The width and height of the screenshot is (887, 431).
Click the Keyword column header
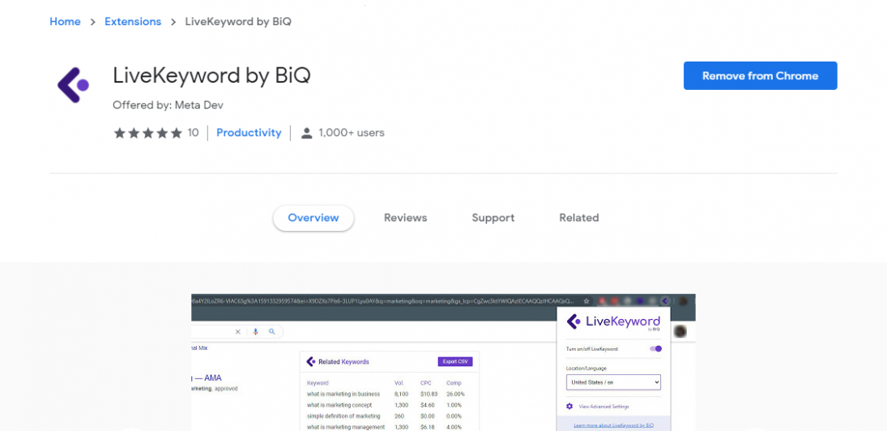(318, 383)
